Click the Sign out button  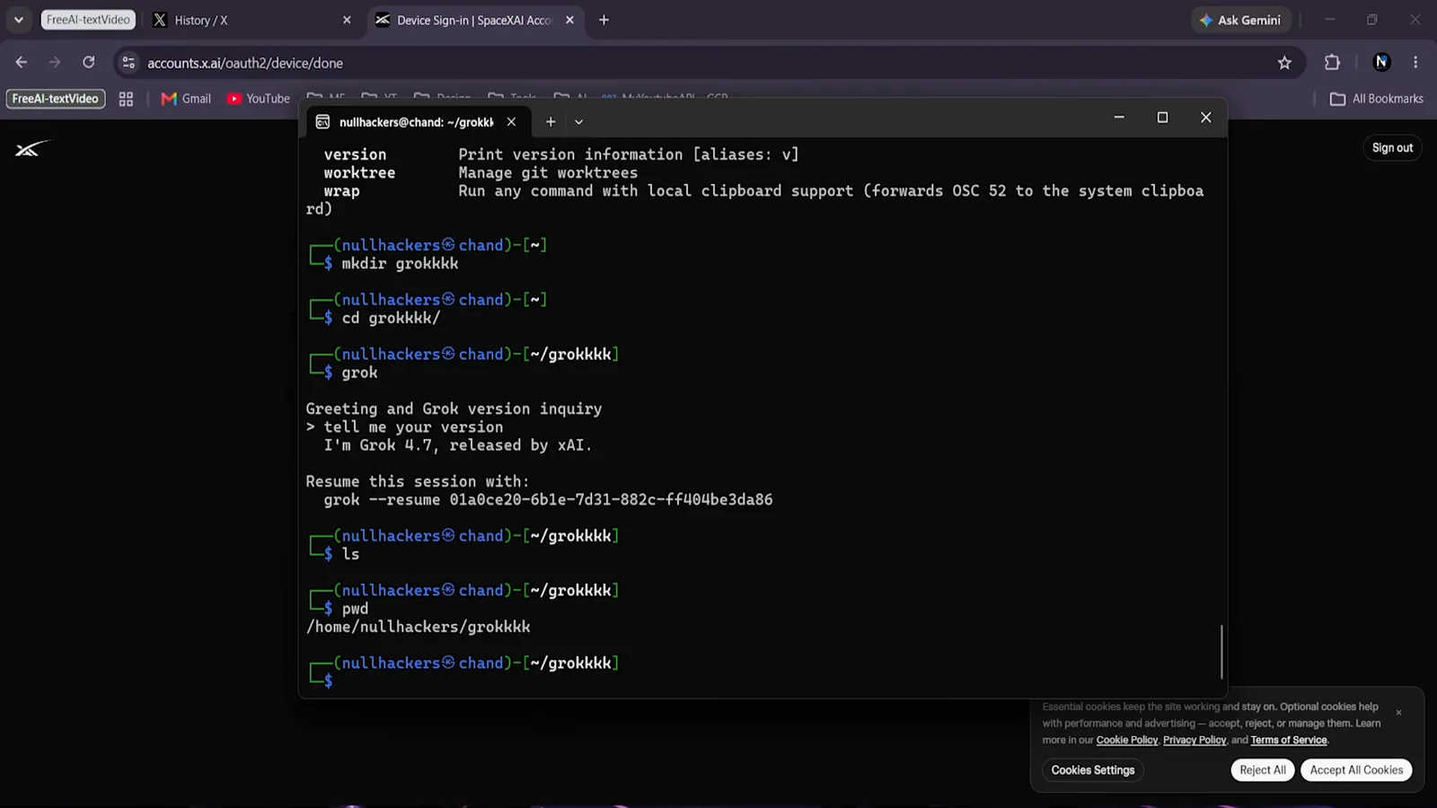point(1392,148)
